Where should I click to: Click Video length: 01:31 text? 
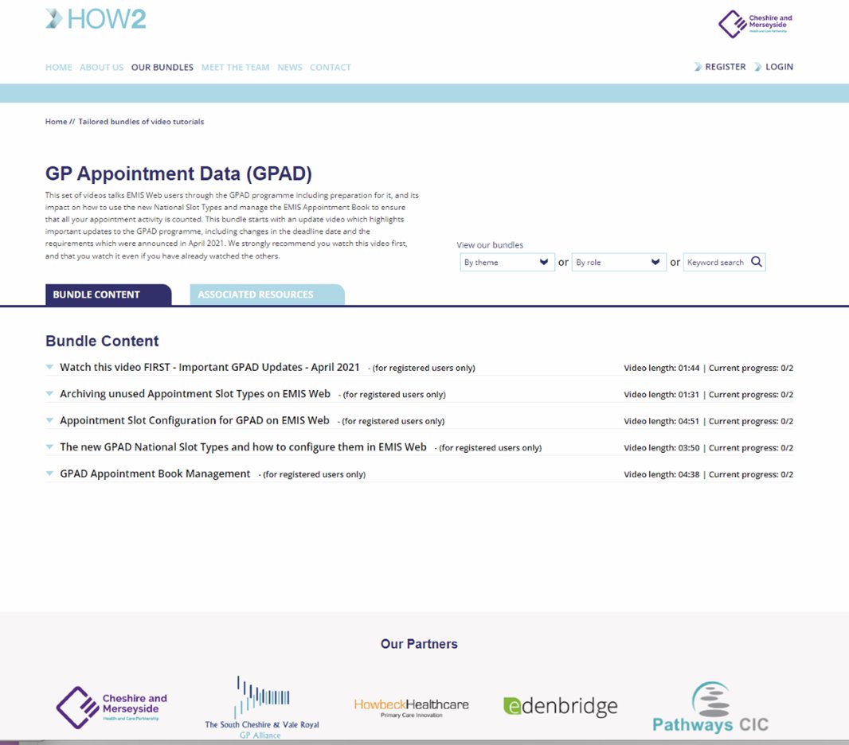(662, 395)
